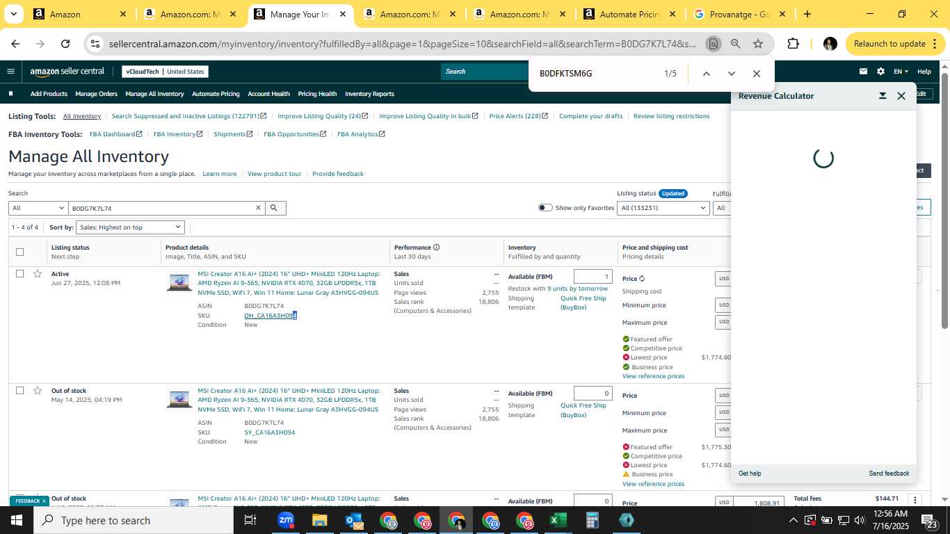Click the browser back arrow
This screenshot has height=534, width=950.
(x=15, y=44)
